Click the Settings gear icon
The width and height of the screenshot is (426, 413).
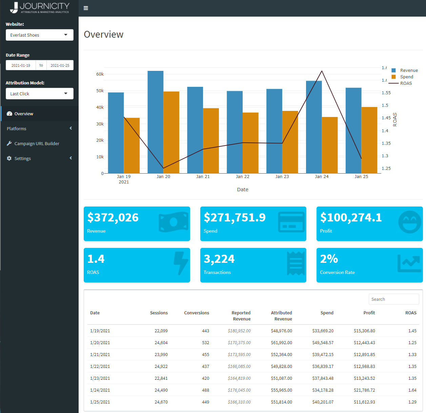click(9, 158)
